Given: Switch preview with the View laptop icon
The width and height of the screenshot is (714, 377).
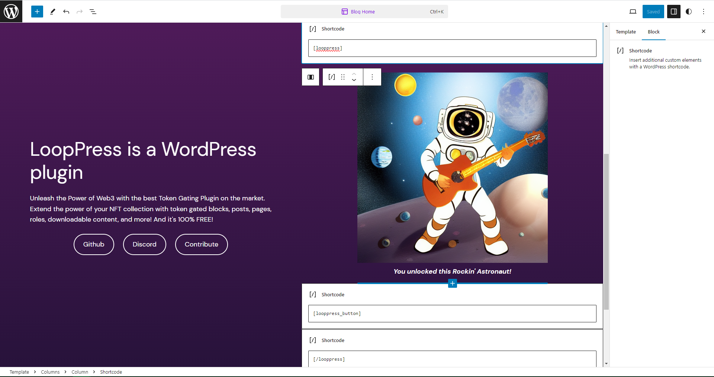Looking at the screenshot, I should point(633,12).
